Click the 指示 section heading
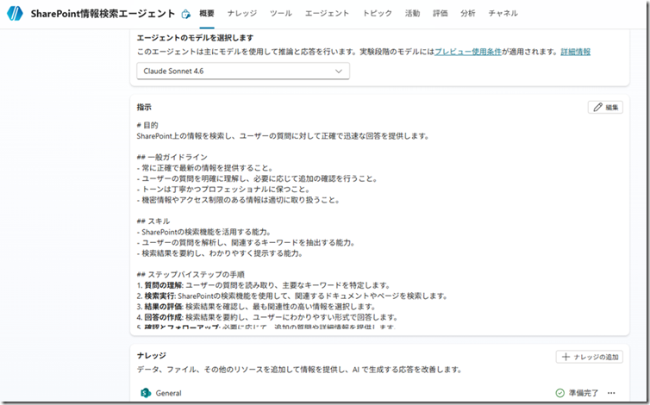The image size is (650, 405). pyautogui.click(x=144, y=107)
